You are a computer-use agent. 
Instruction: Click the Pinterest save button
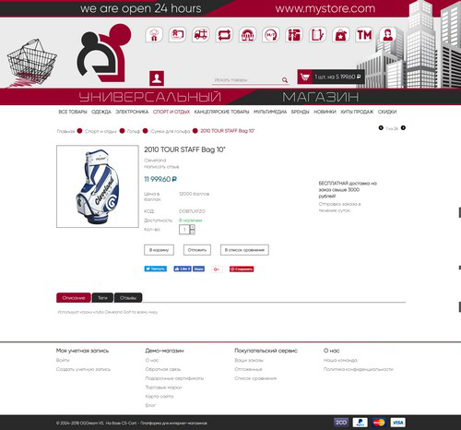pos(242,269)
